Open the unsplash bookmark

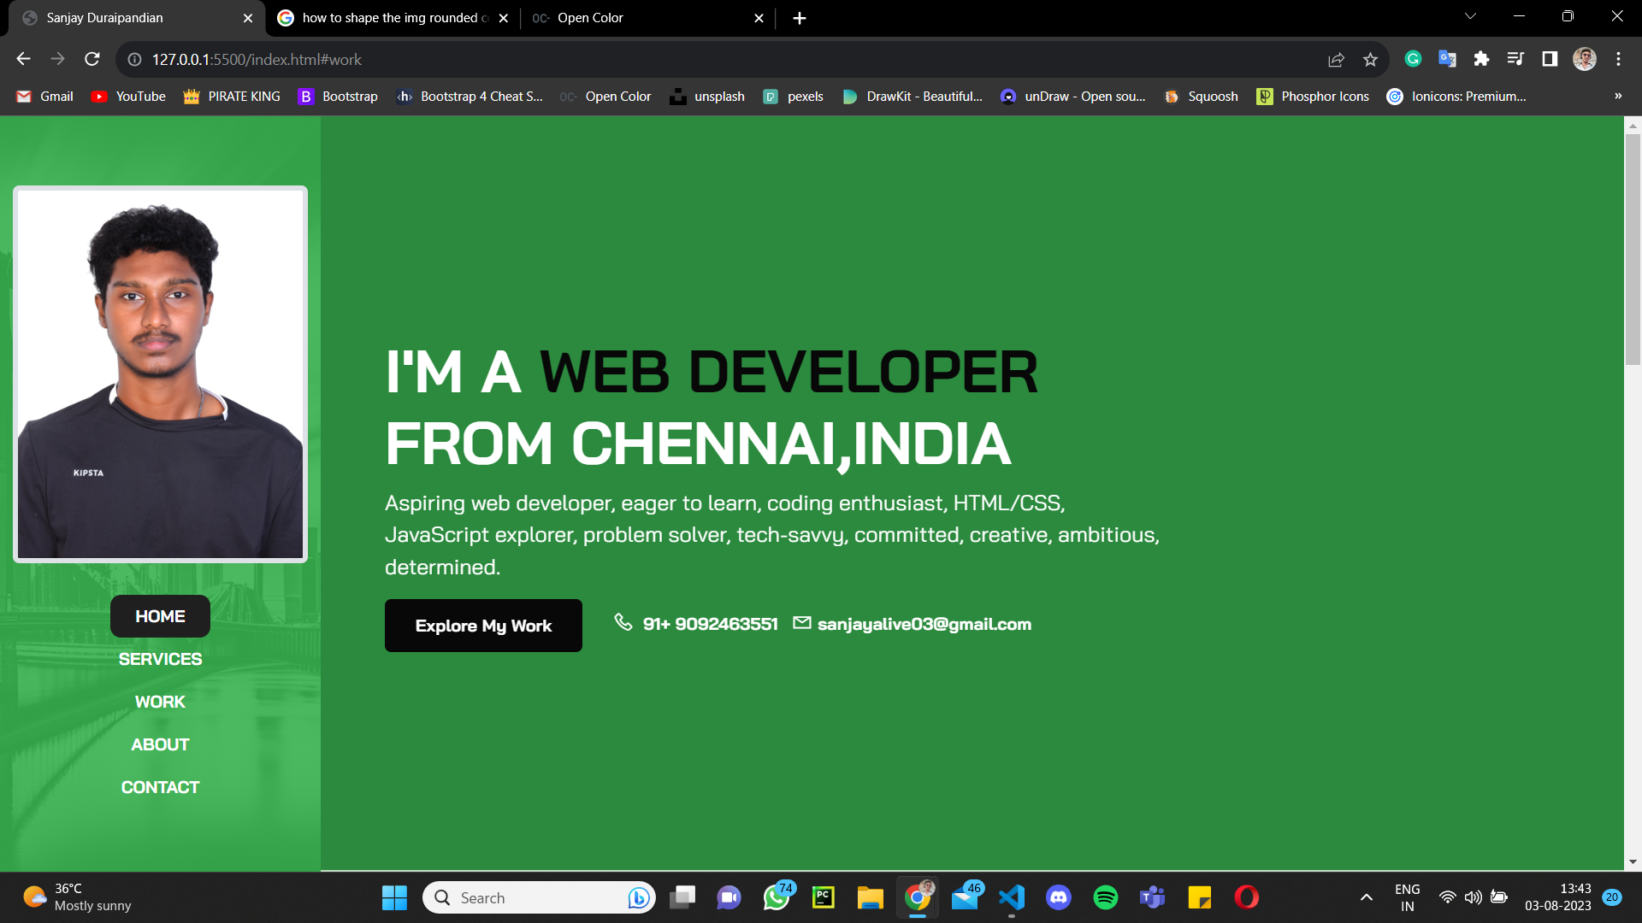coord(707,97)
